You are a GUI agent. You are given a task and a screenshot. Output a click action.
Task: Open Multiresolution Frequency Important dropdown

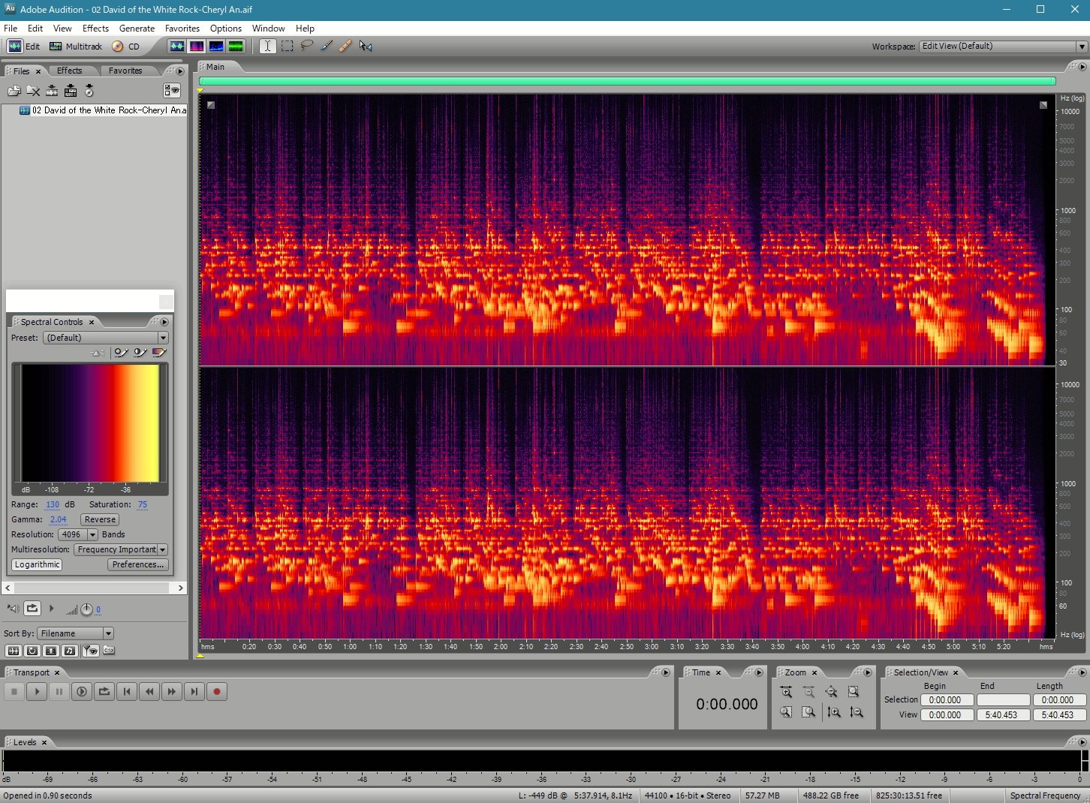[121, 549]
